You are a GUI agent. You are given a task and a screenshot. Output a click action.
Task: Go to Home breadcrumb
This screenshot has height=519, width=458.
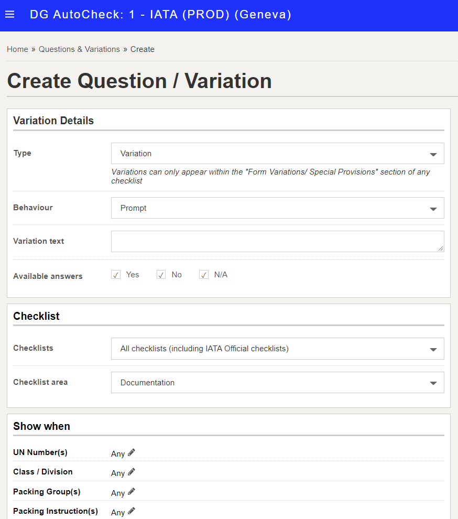click(17, 49)
